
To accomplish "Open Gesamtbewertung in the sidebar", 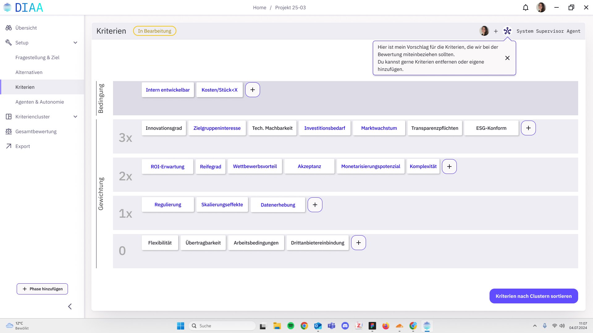I will pyautogui.click(x=36, y=131).
